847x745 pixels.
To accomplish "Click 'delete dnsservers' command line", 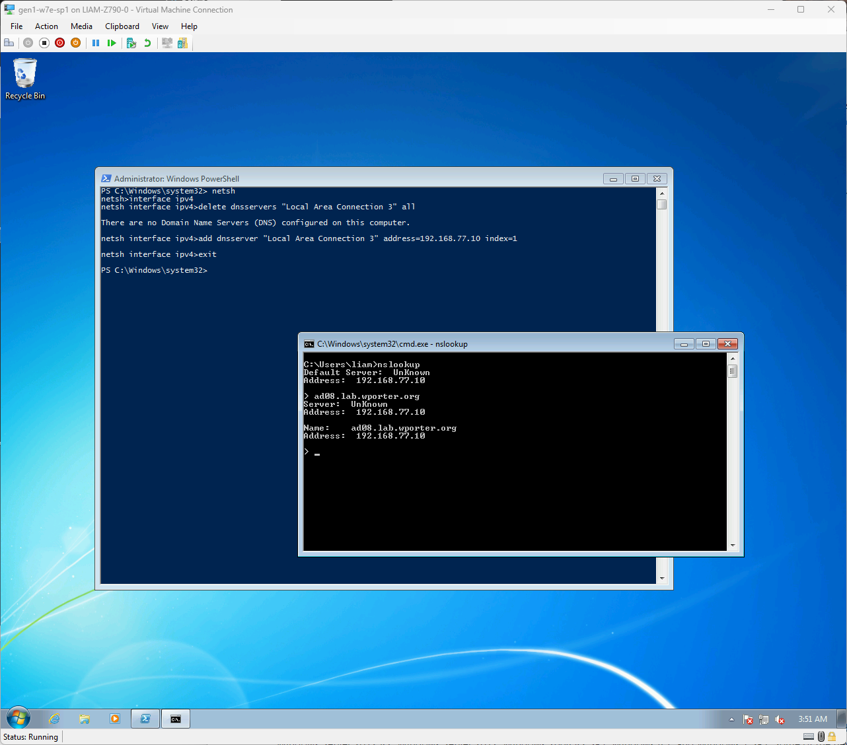I will point(258,207).
